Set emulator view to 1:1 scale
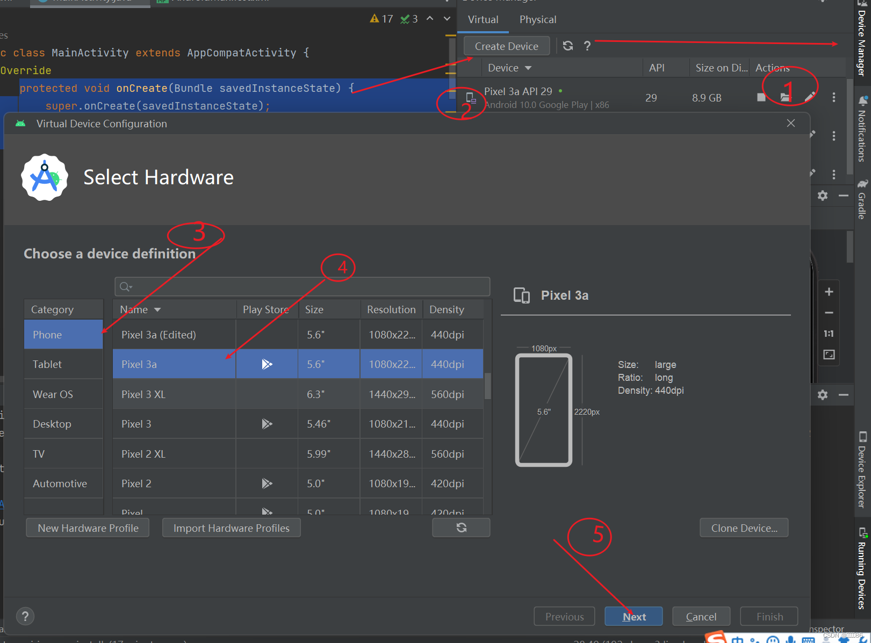 click(829, 333)
